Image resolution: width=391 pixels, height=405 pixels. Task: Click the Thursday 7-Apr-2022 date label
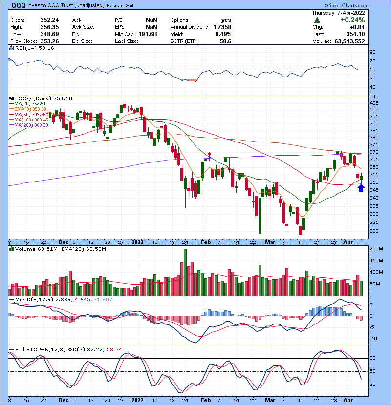(x=338, y=13)
